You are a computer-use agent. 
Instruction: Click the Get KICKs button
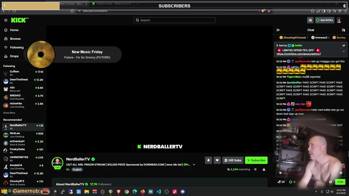click(324, 20)
